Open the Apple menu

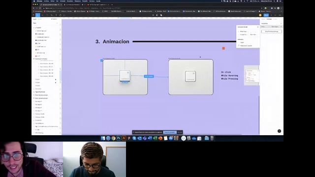34,1
